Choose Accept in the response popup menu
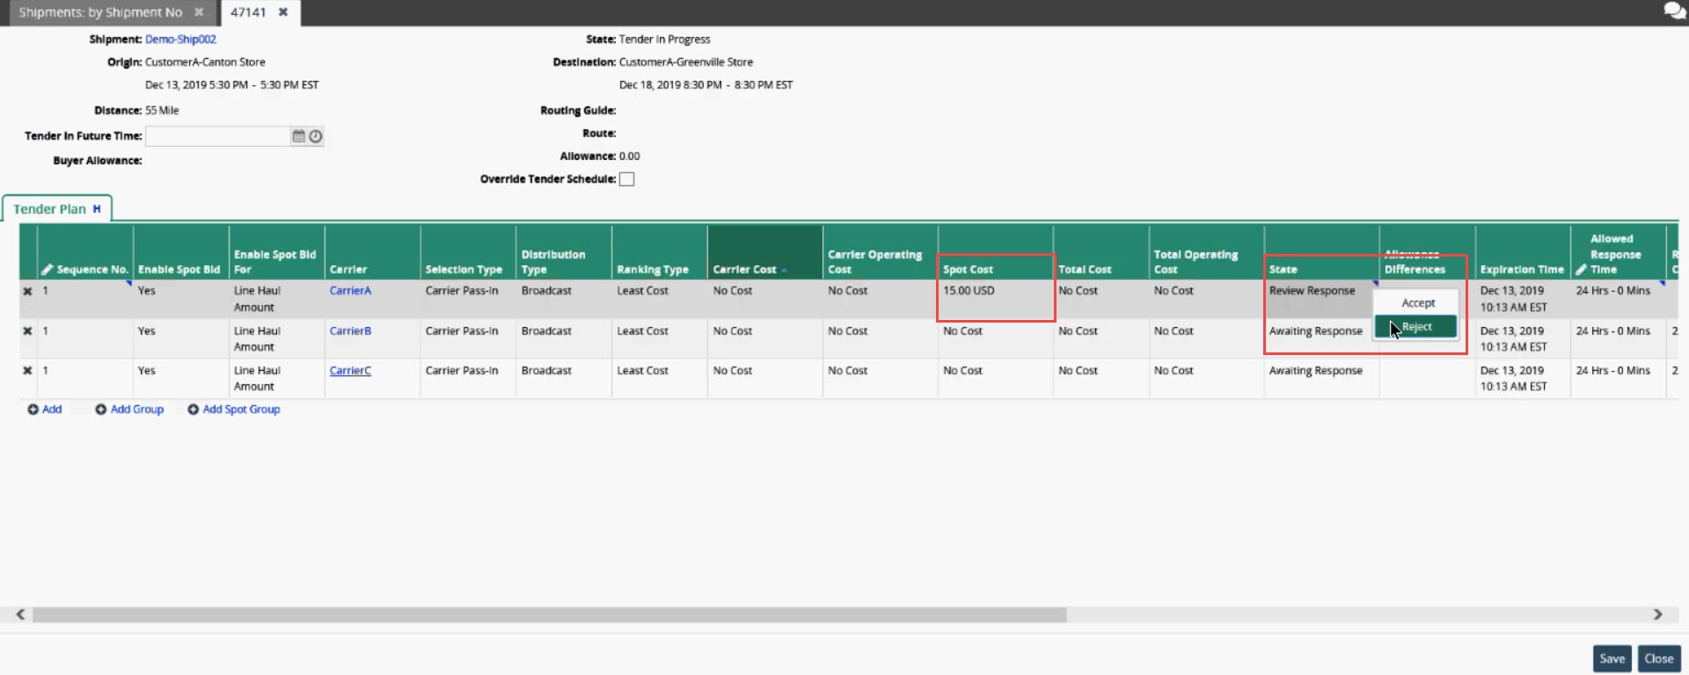This screenshot has height=675, width=1689. [1417, 303]
